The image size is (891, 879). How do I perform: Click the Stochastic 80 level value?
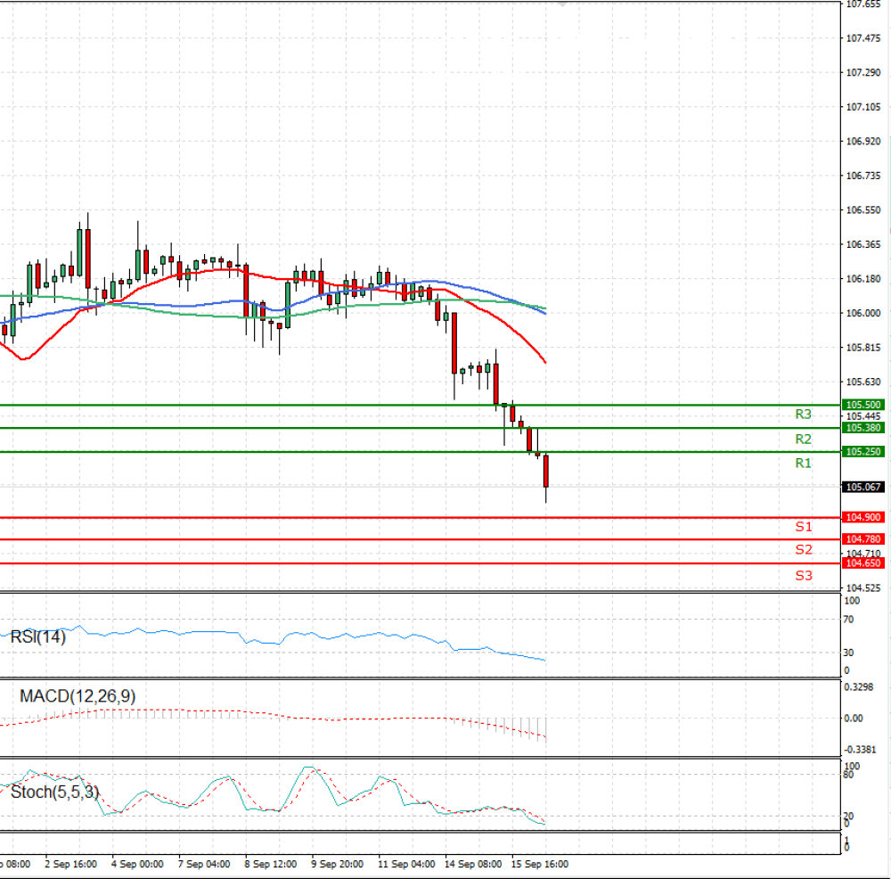[x=848, y=775]
